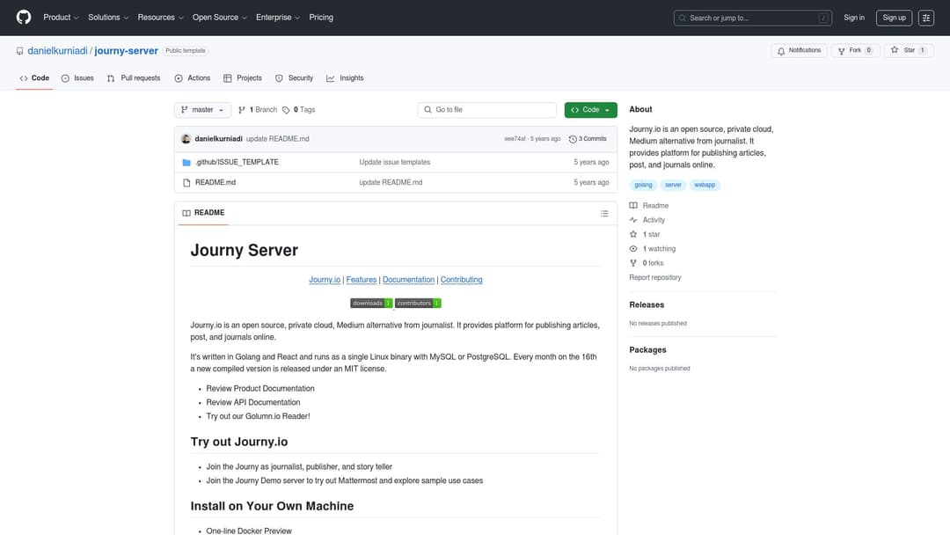Focus the Search or jump to field
The height and width of the screenshot is (535, 950).
pyautogui.click(x=752, y=18)
